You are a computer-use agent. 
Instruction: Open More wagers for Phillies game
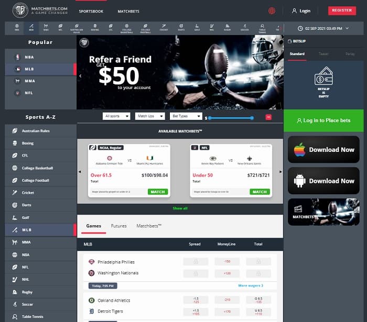pos(251,285)
